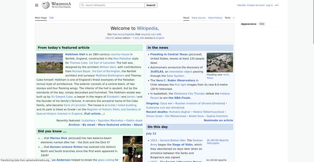The width and height of the screenshot is (314, 162).
Task: Open the Goblin shark link
Action: coord(134,121)
